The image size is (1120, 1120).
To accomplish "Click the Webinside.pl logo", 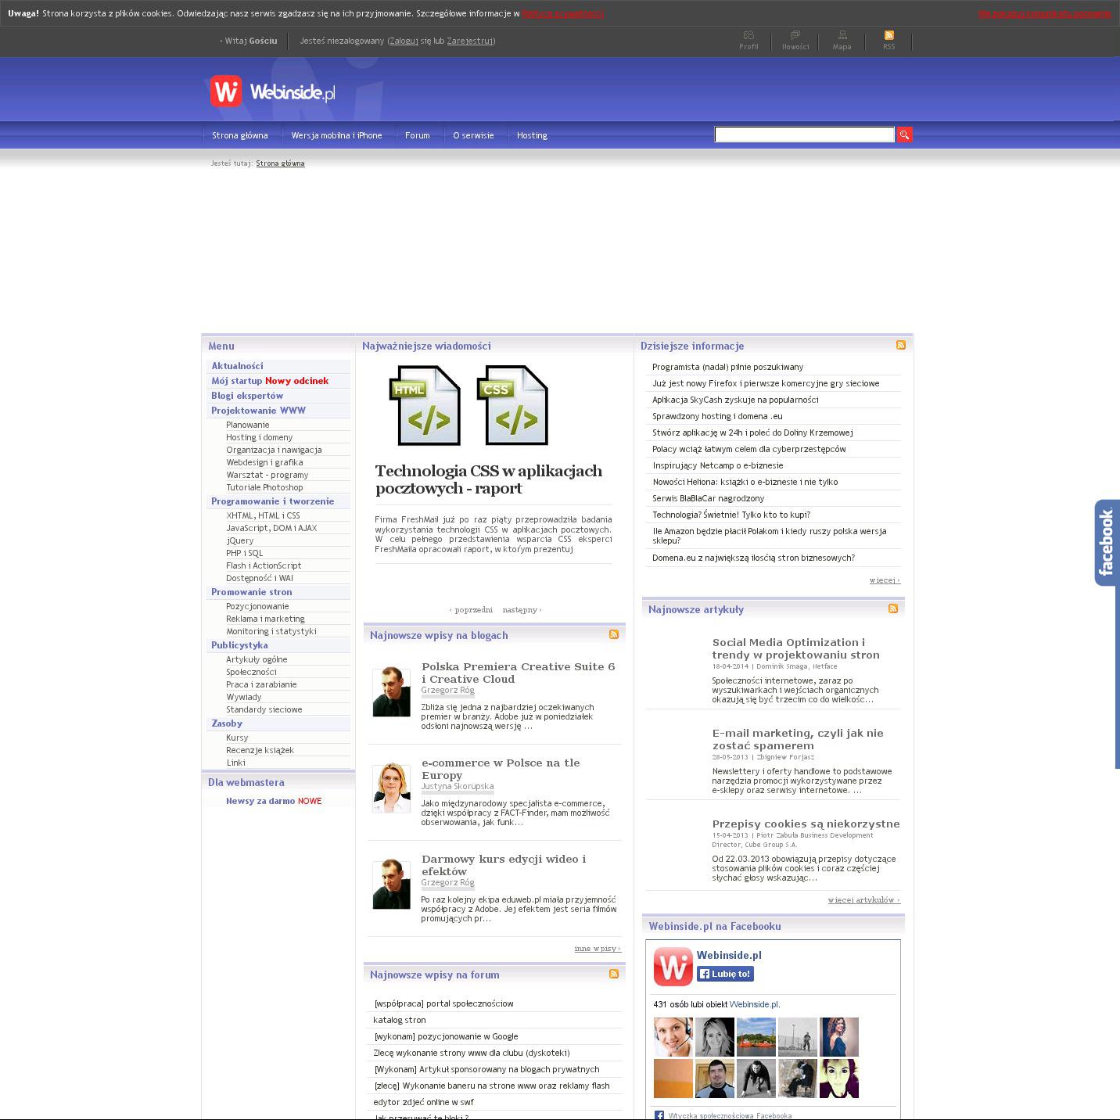I will [x=272, y=92].
